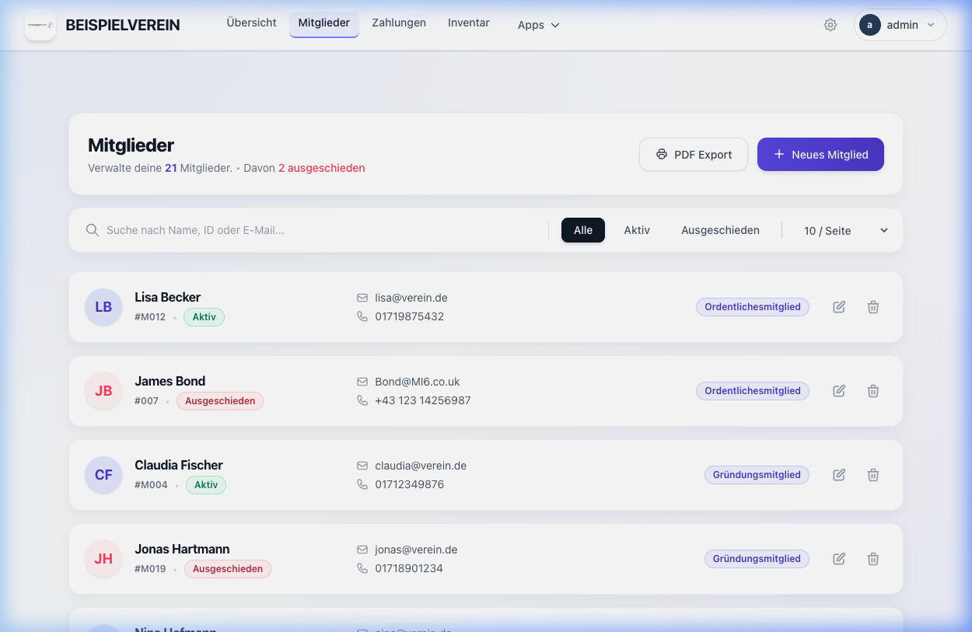Click the Neues Mitglied button

click(x=820, y=155)
